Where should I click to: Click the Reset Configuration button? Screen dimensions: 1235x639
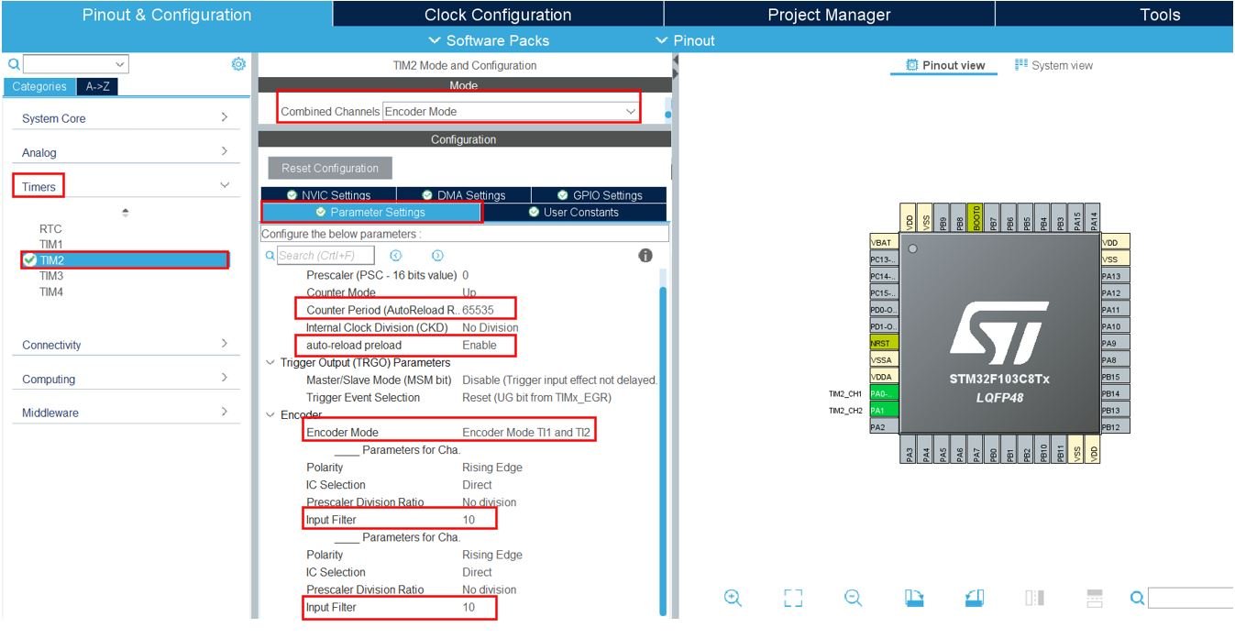[330, 168]
